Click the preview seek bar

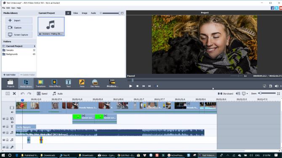(x=204, y=80)
